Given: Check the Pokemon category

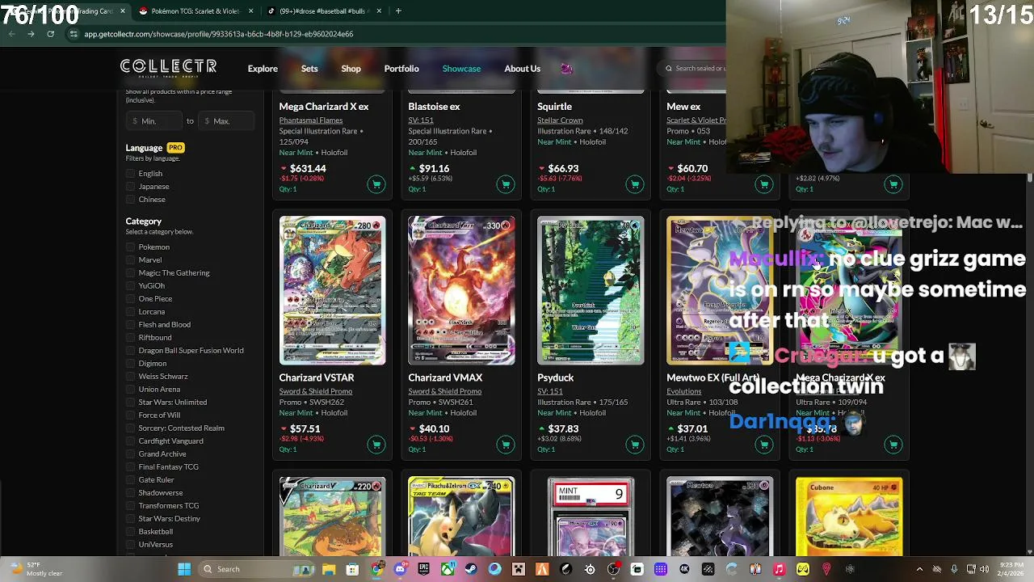Looking at the screenshot, I should [130, 247].
